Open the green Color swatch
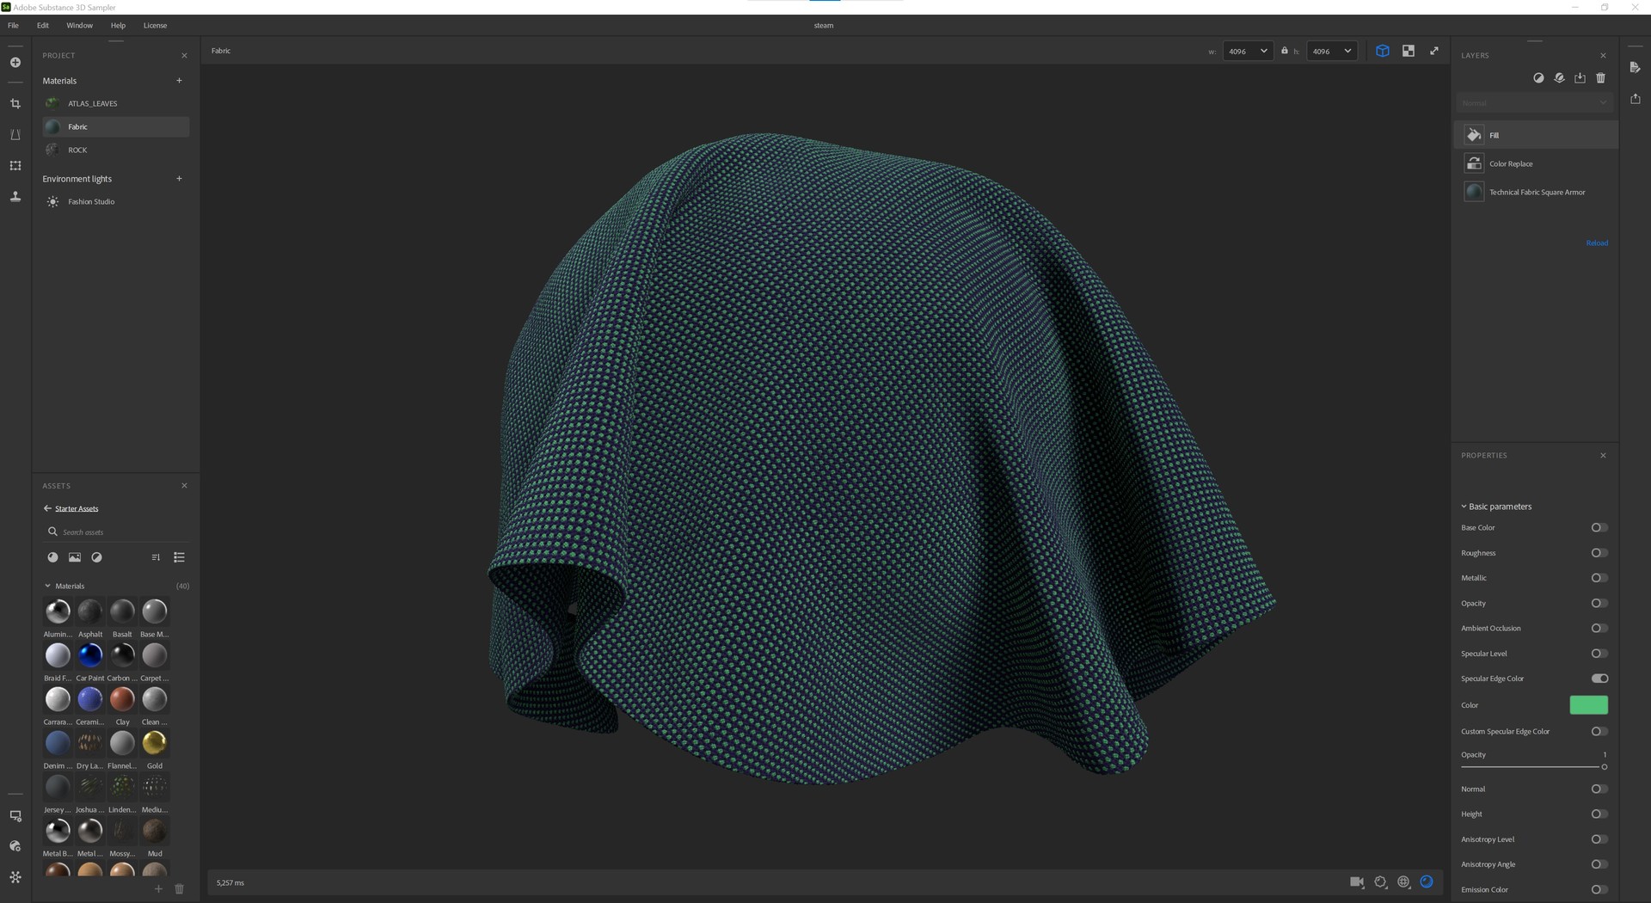Viewport: 1651px width, 903px height. coord(1588,705)
